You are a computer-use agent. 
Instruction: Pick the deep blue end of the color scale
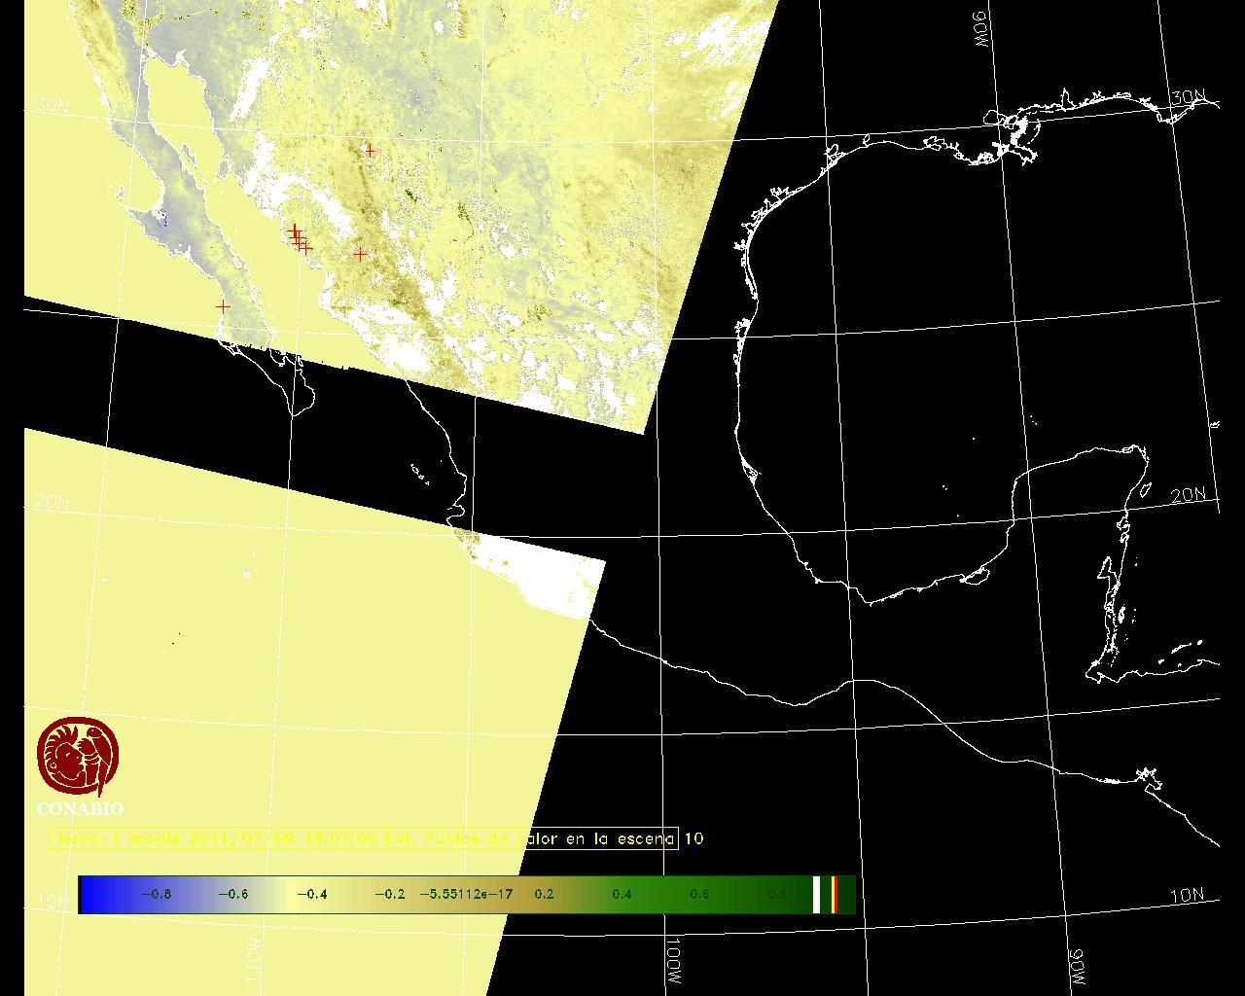[92, 895]
